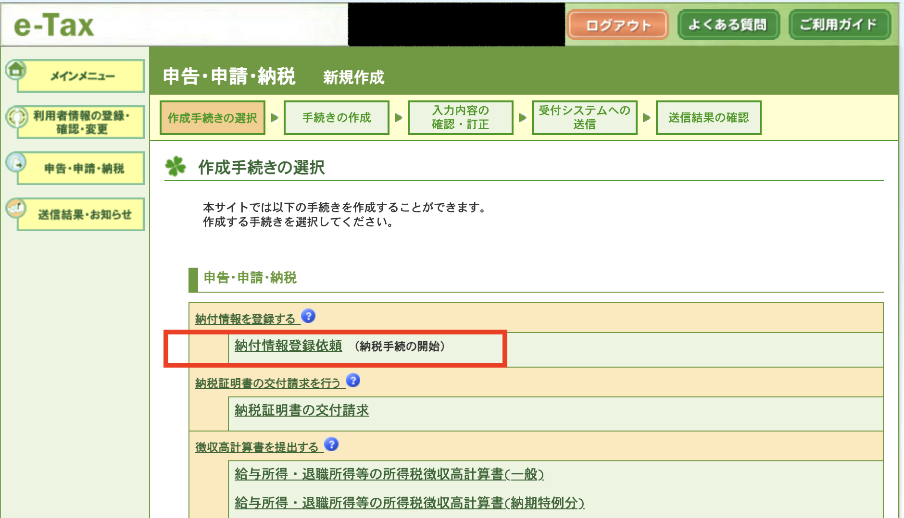Click the (納税手続の開始) note text
904x518 pixels.
coord(400,346)
